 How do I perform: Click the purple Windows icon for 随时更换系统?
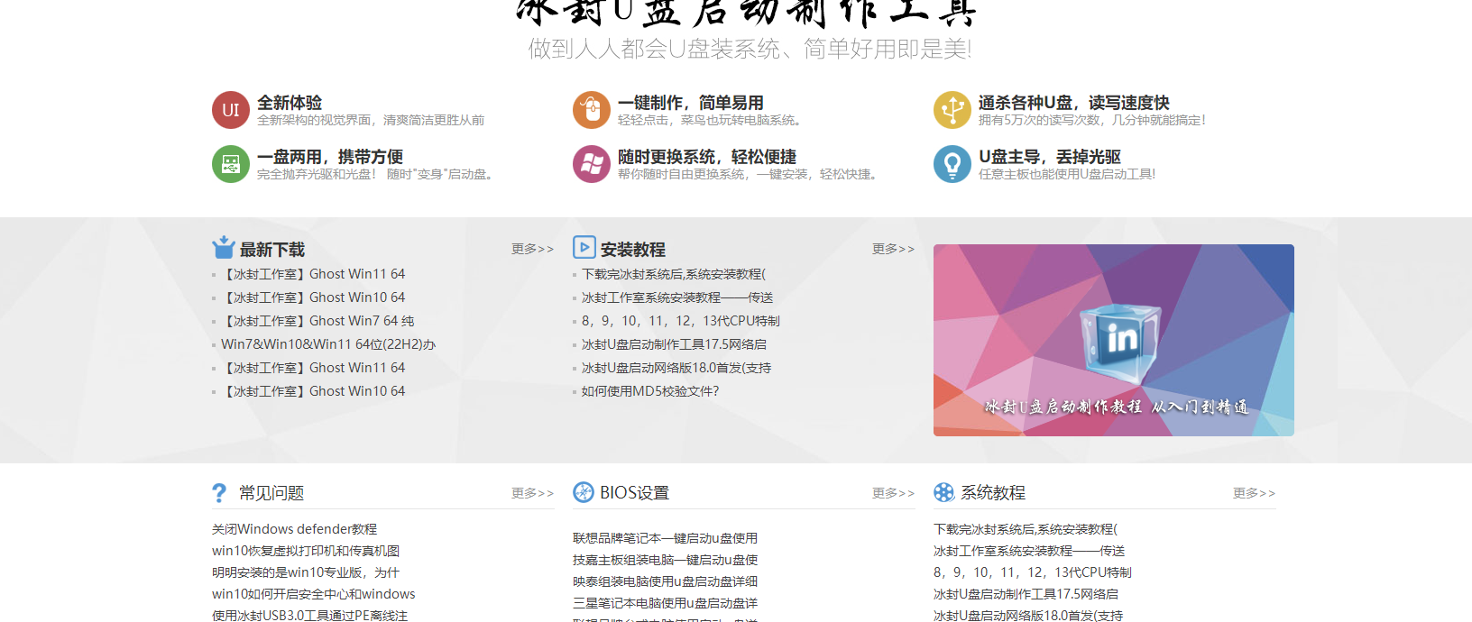592,164
